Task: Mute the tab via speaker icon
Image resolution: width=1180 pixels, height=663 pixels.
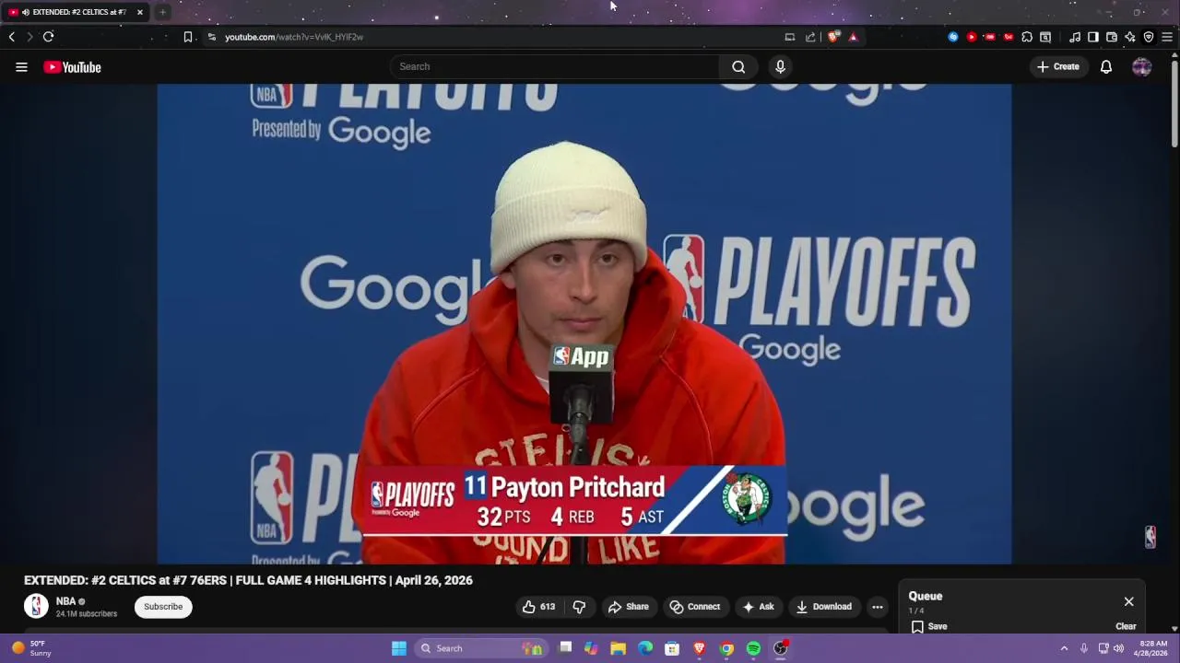Action: 26,12
